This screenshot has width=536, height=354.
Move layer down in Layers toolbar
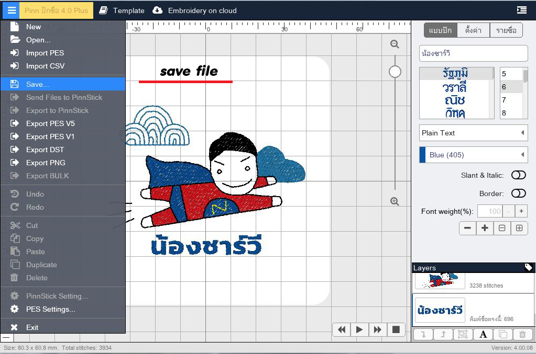pyautogui.click(x=423, y=334)
